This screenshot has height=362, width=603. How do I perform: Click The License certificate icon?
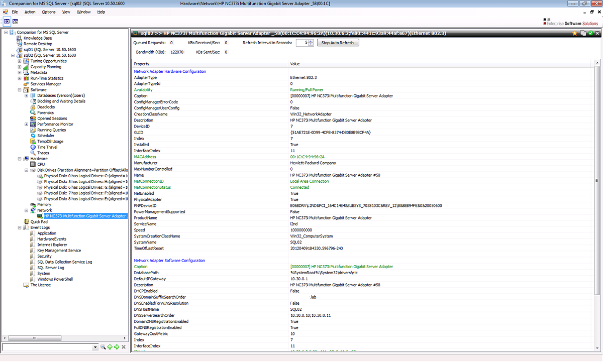pos(27,285)
